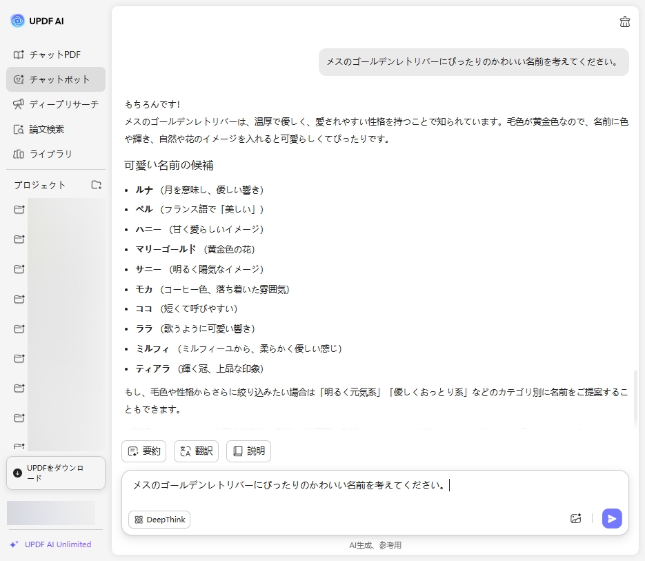Click the user's sent message bubble
This screenshot has width=645, height=561.
pyautogui.click(x=473, y=62)
